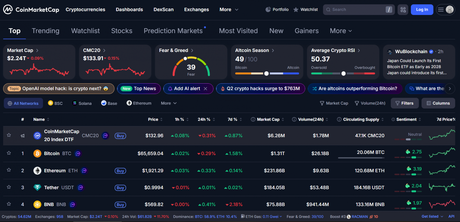Viewport: 460px width, 222px height.
Task: Open the DexScan menu item
Action: click(x=164, y=9)
